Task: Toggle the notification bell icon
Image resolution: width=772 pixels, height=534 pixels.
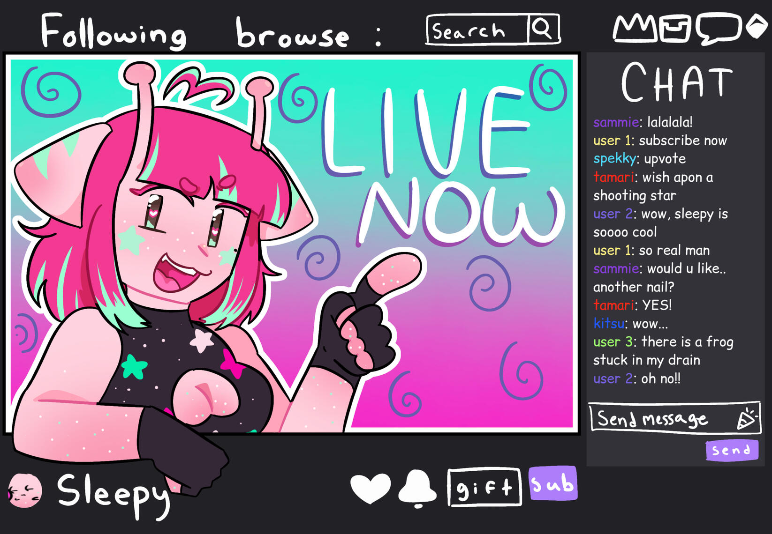Action: pos(417,489)
